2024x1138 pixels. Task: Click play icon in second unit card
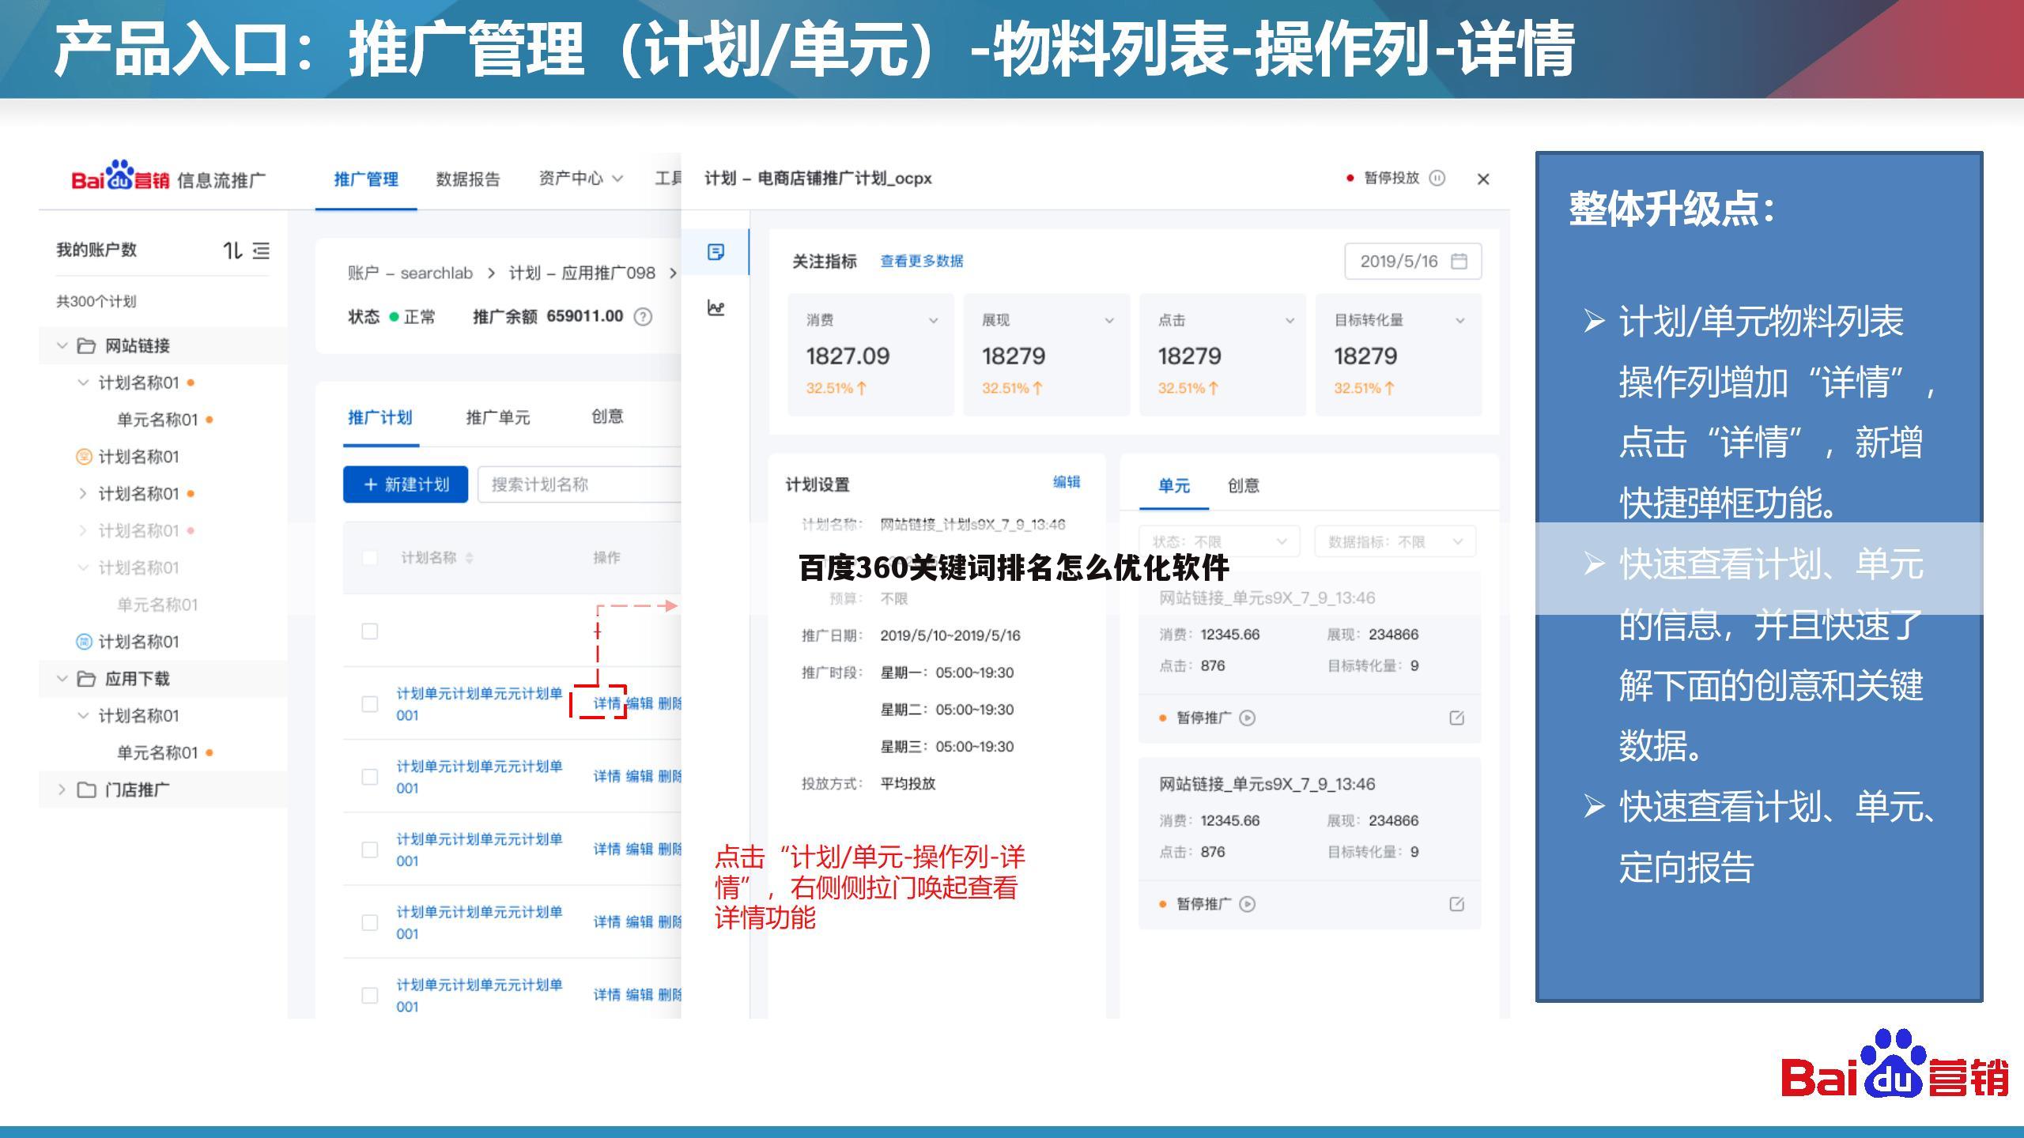coord(1248,904)
